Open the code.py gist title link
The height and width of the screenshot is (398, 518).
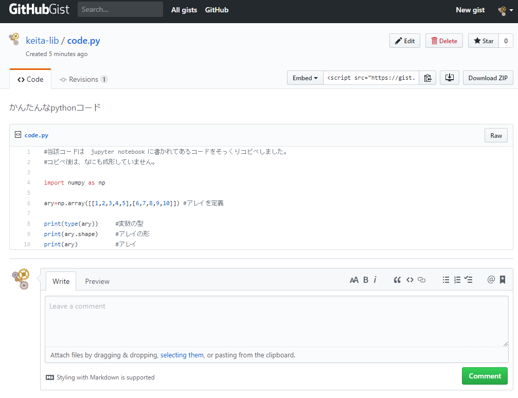click(x=83, y=41)
